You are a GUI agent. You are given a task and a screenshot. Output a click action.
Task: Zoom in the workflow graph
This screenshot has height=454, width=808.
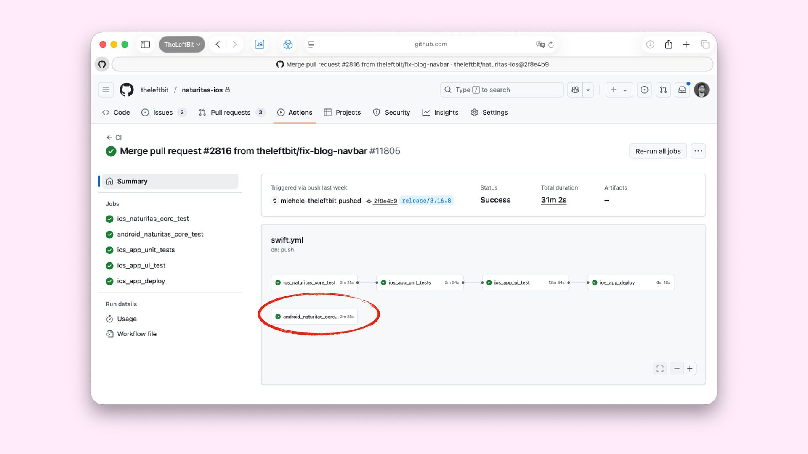690,369
